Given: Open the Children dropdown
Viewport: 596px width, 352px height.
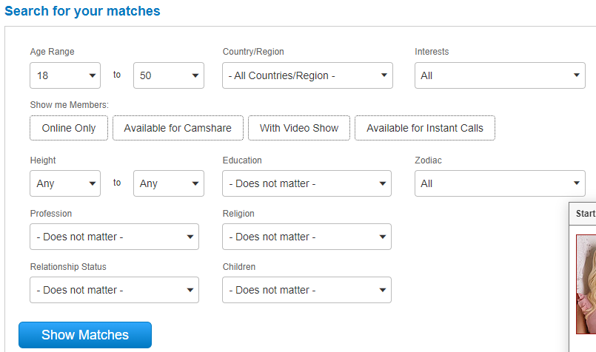Looking at the screenshot, I should tap(307, 290).
